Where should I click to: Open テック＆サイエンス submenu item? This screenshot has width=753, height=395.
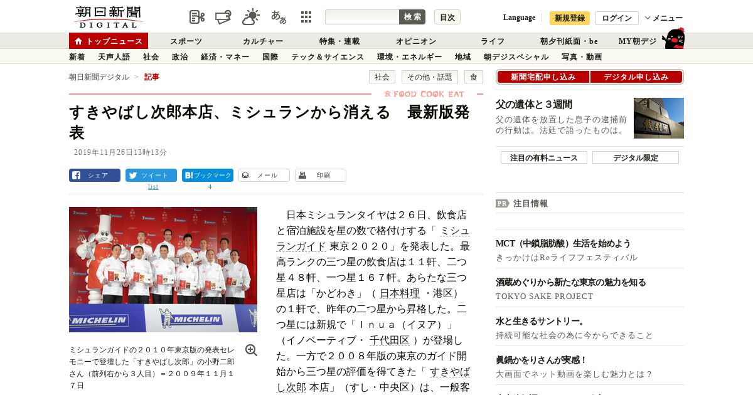click(x=328, y=57)
